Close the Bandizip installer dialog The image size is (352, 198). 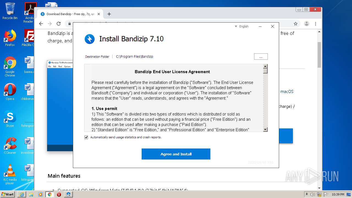tap(273, 26)
